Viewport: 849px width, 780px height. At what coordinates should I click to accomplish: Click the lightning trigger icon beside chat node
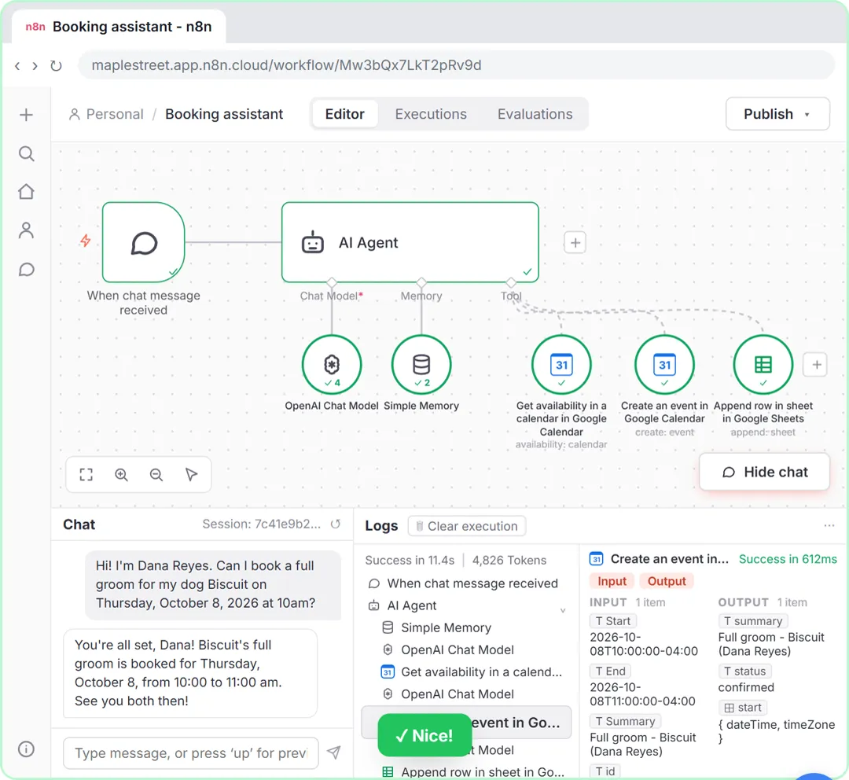86,240
